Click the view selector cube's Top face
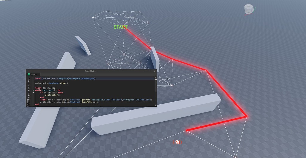The image size is (306, 158). 249,6
